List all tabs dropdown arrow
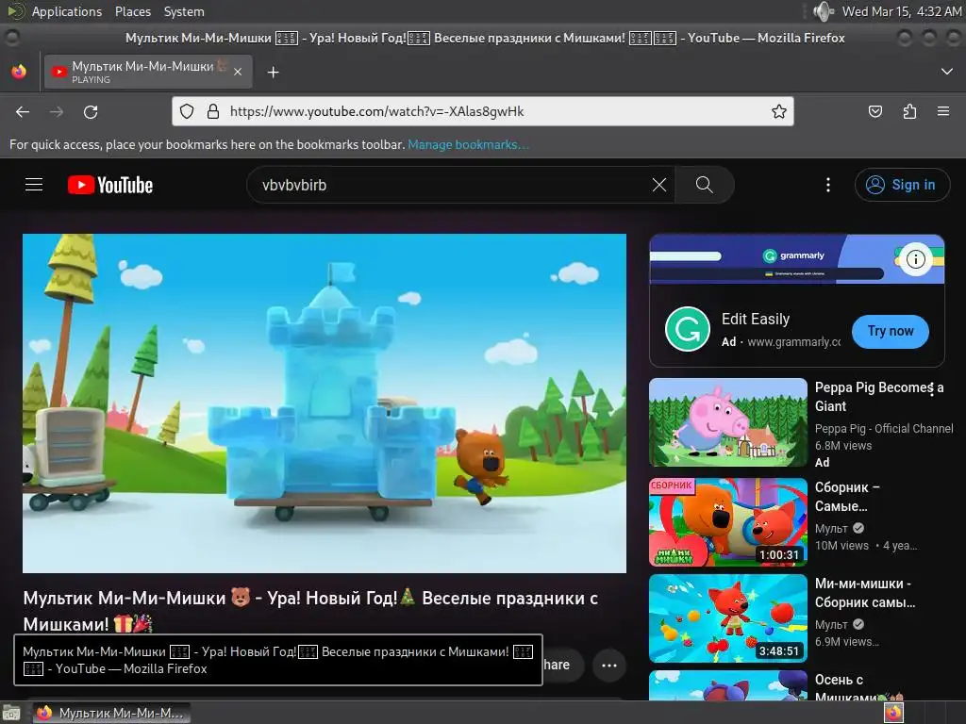Viewport: 966px width, 724px height. point(947,72)
